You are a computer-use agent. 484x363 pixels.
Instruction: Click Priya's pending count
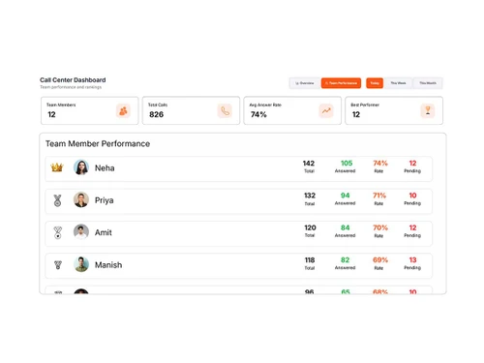pyautogui.click(x=412, y=196)
